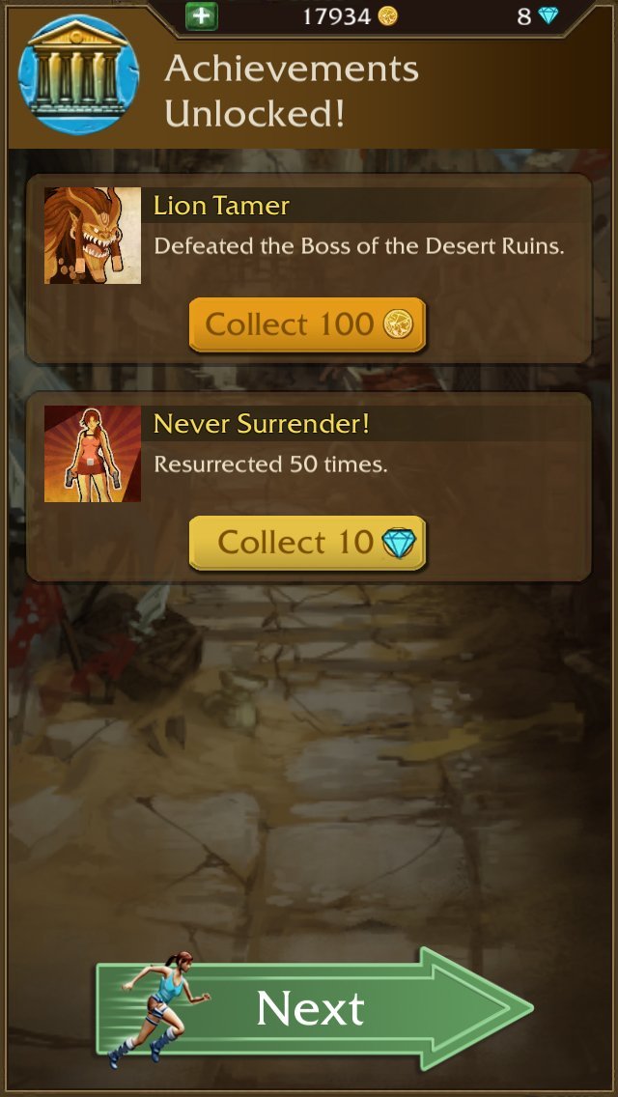
Task: Click the gold coin icon beside 17934
Action: pyautogui.click(x=388, y=16)
